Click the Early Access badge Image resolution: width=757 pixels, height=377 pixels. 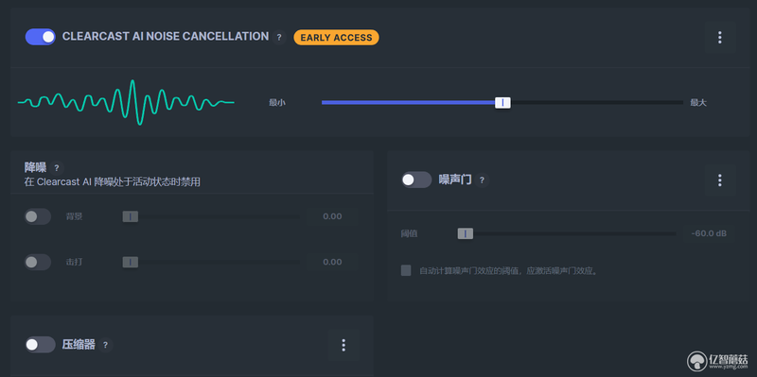[x=337, y=38]
